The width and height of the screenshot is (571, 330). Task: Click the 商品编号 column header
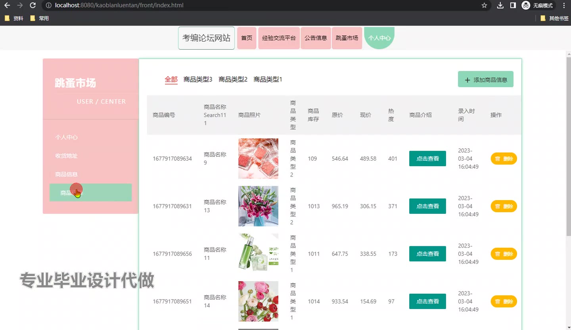click(164, 115)
